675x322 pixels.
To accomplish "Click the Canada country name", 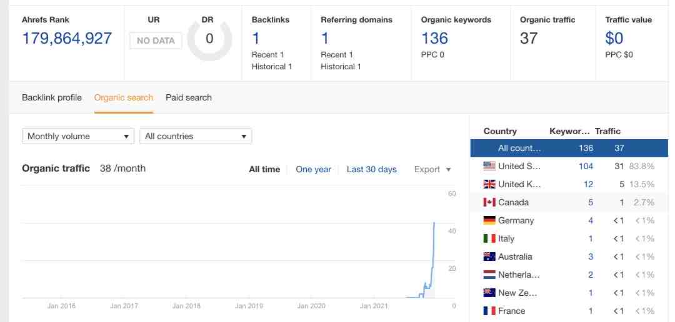I will click(513, 202).
